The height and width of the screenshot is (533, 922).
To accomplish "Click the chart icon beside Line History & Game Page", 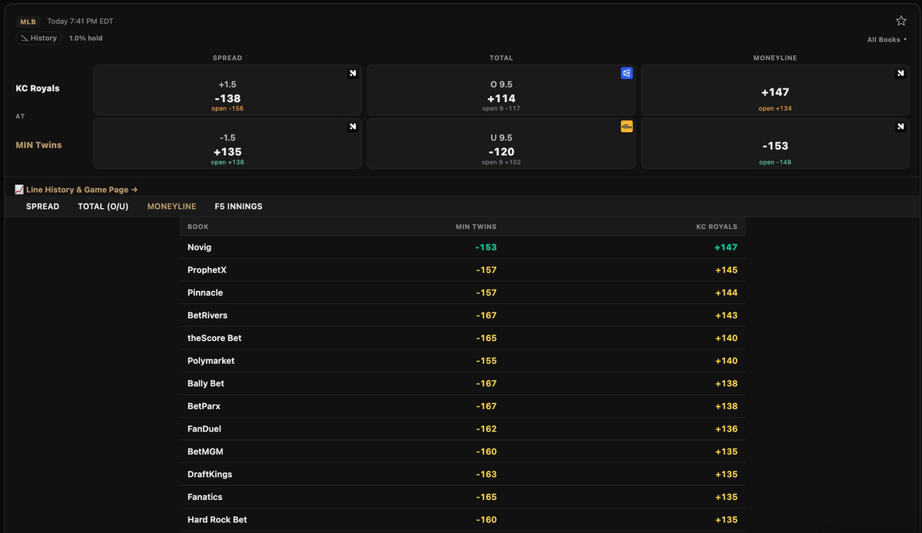I will click(x=19, y=190).
